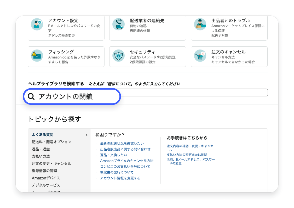Select 返品・返金 in topic list
Image resolution: width=294 pixels, height=208 pixels.
coord(41,149)
